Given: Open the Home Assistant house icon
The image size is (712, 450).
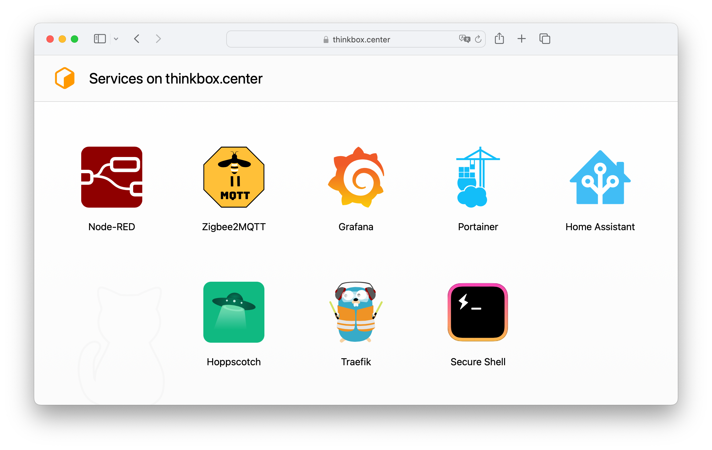Looking at the screenshot, I should click(600, 177).
